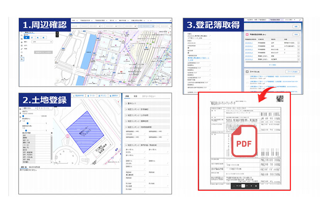The image size is (320, 213).
Task: Click the greyed-out button in panel 1 left pane
Action: pyautogui.click(x=43, y=52)
